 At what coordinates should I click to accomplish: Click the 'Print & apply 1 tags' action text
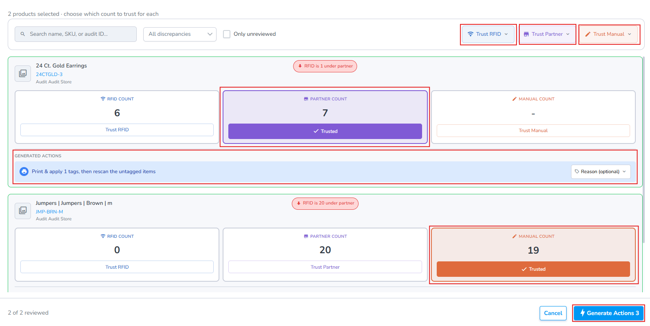(94, 172)
